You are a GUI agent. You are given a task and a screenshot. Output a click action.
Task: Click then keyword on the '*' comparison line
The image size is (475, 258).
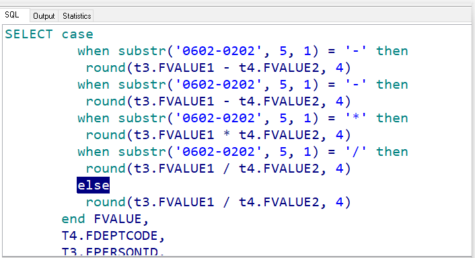[392, 118]
